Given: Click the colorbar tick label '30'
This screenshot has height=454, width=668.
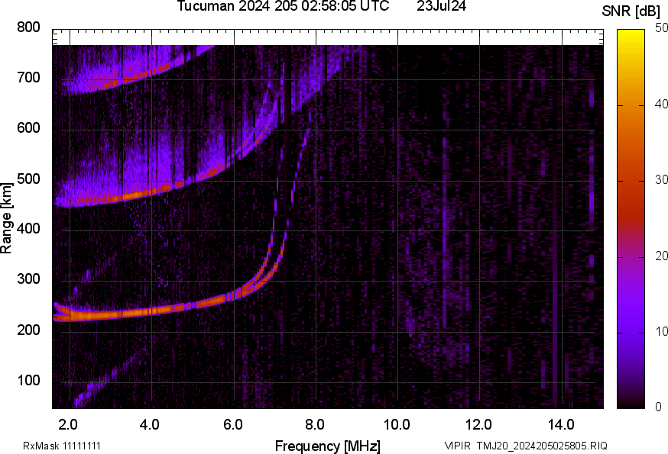Looking at the screenshot, I should [661, 179].
